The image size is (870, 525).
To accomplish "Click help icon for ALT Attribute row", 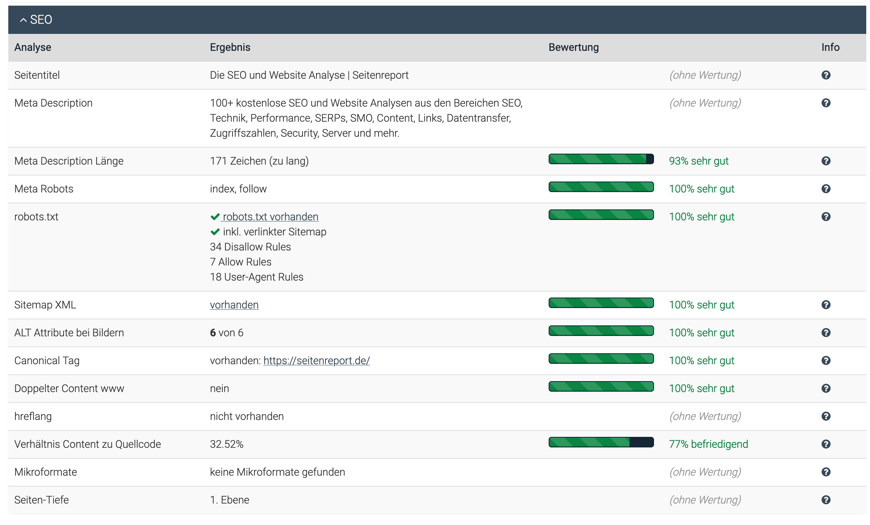I will [826, 333].
